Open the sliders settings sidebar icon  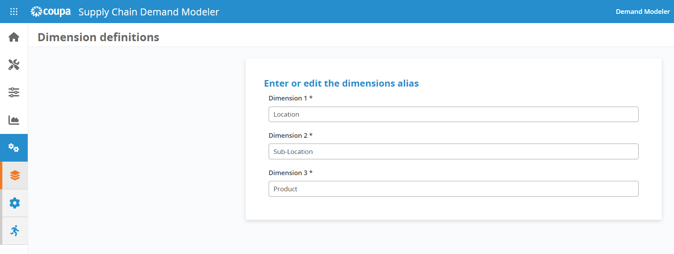pos(14,92)
